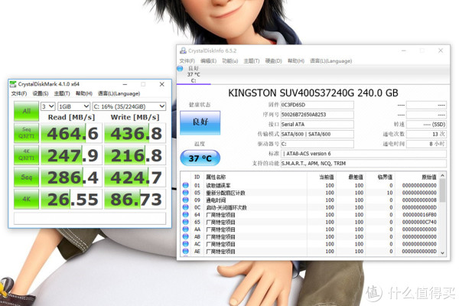Open the test count dropdown showing 3
Viewport: 459px width, 306px height.
click(x=47, y=106)
